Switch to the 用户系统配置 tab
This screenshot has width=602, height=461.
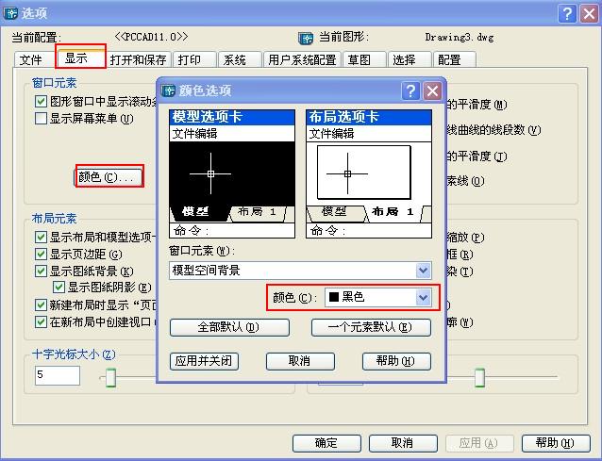302,59
